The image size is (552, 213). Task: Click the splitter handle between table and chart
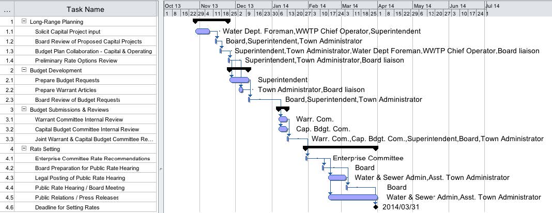tap(160, 169)
